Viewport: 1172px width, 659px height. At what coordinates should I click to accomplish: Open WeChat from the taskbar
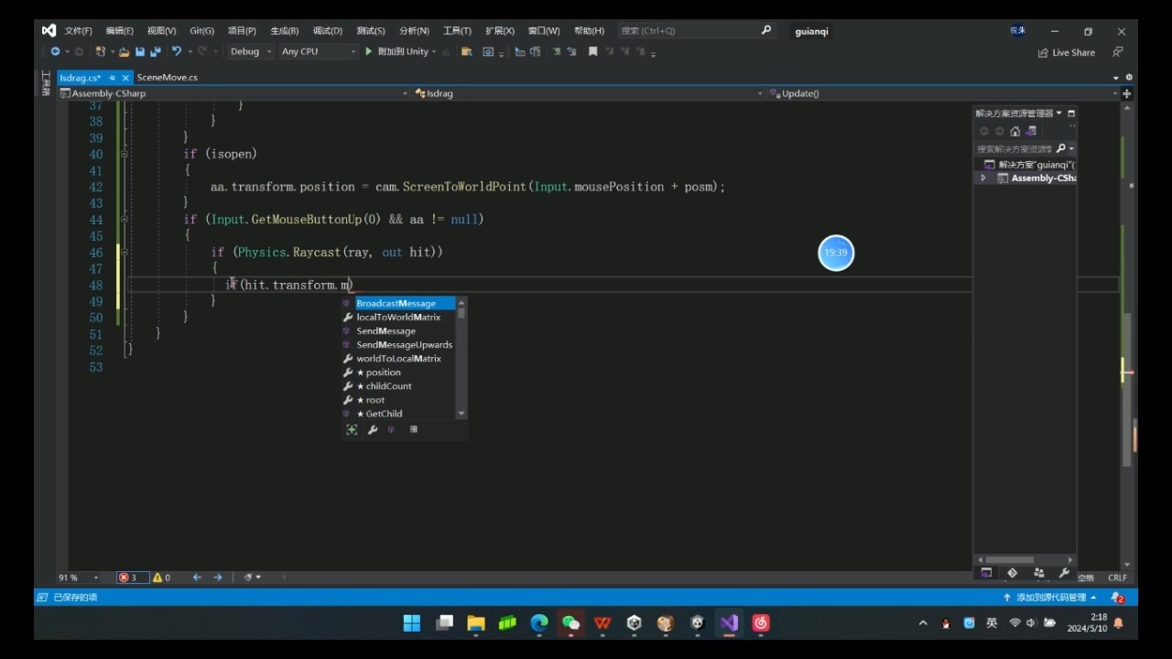pos(571,623)
